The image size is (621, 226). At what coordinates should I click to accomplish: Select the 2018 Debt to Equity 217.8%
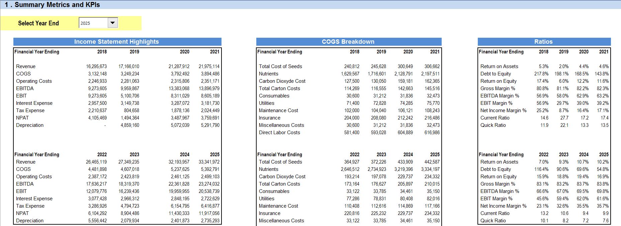pyautogui.click(x=541, y=74)
